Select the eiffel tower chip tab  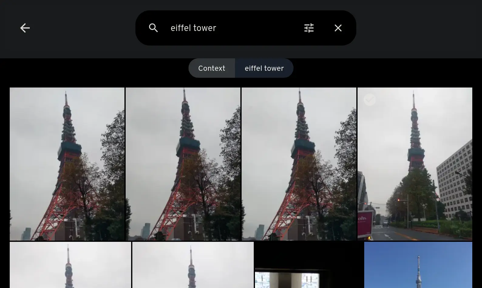[x=264, y=68]
